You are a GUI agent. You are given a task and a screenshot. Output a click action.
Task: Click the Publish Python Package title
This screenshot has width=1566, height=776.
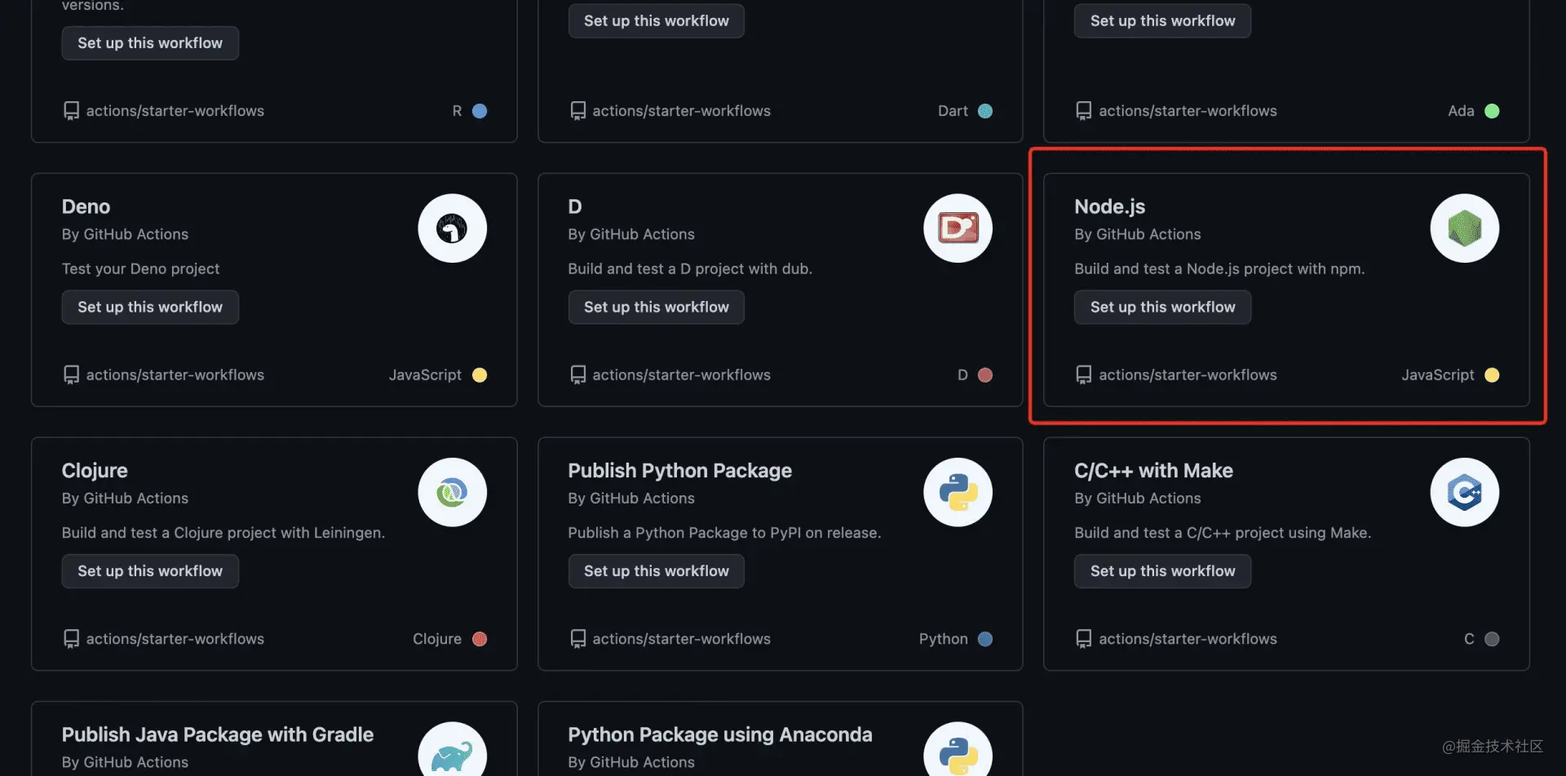(679, 471)
